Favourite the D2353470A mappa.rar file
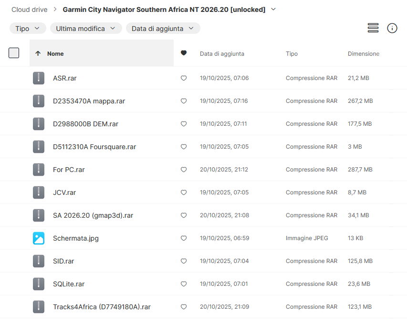This screenshot has width=407, height=334. [184, 101]
